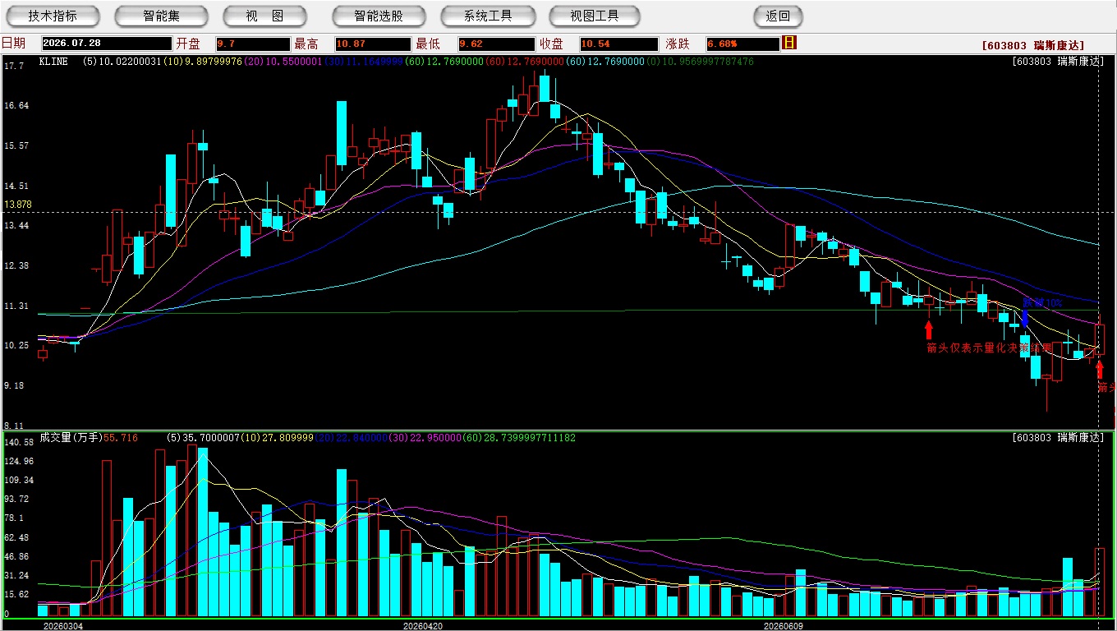Click the 140.58 volume axis label

pyautogui.click(x=18, y=443)
